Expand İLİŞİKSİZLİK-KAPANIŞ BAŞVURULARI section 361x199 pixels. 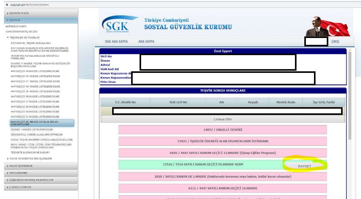[41, 180]
